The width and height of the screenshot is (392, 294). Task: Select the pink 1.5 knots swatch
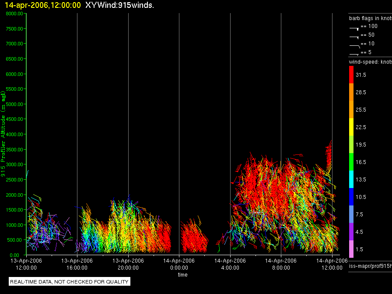tap(351, 249)
